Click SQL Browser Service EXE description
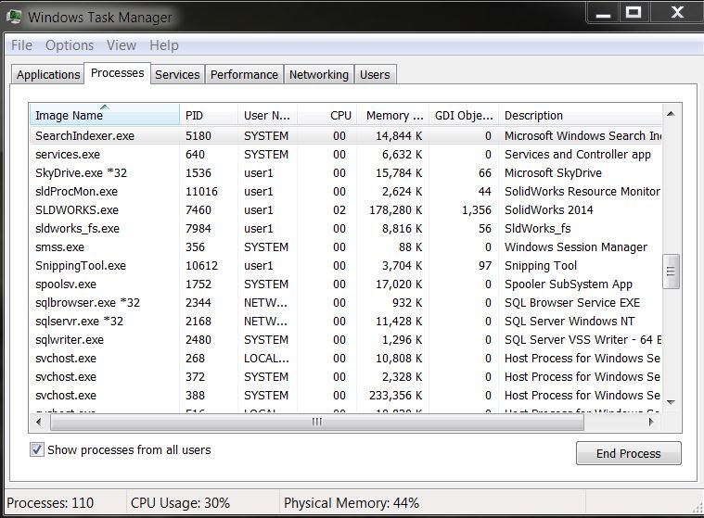 coord(572,303)
